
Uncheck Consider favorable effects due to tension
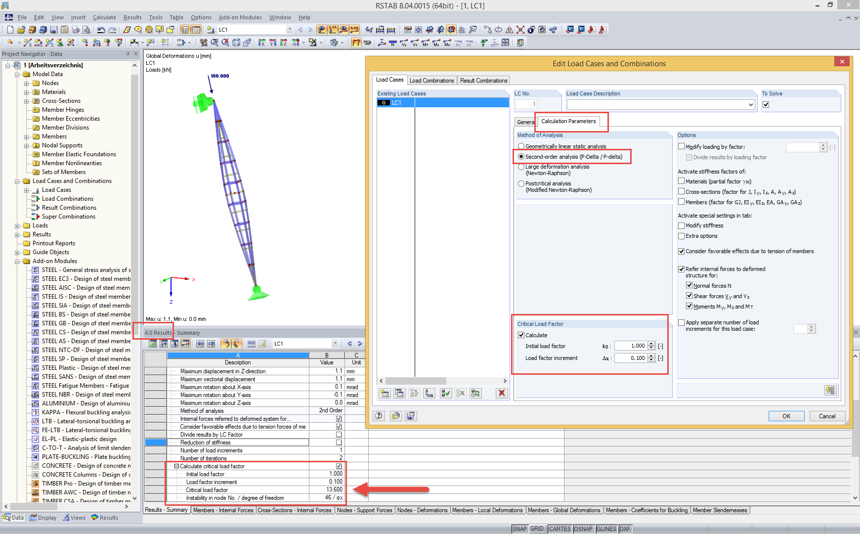click(x=681, y=251)
